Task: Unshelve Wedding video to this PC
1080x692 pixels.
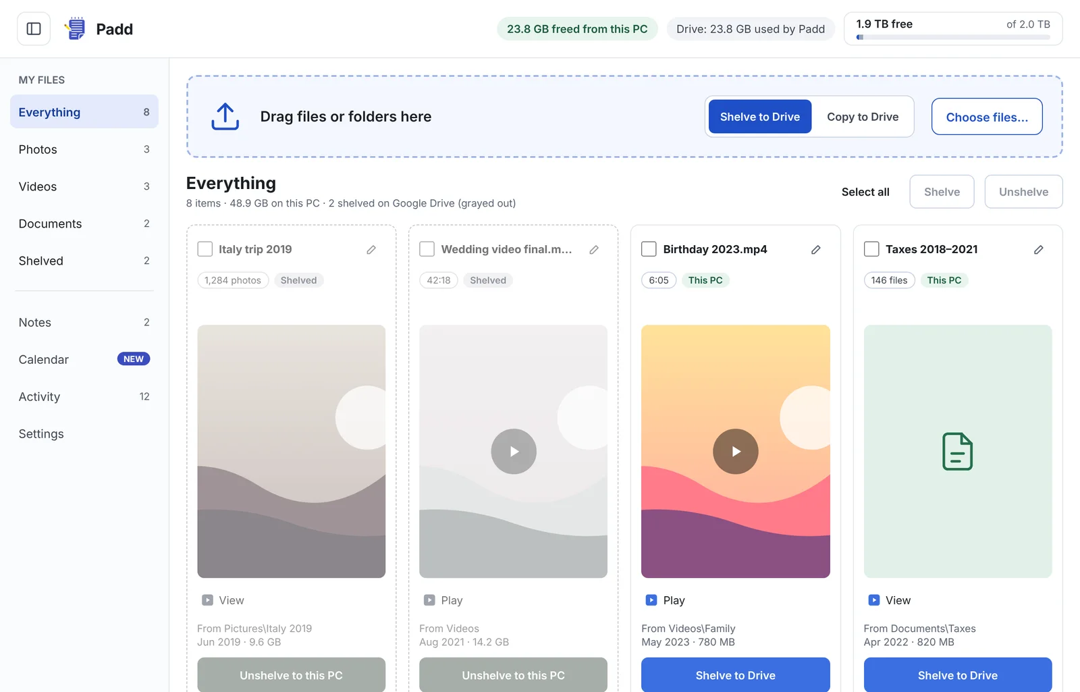Action: tap(514, 674)
